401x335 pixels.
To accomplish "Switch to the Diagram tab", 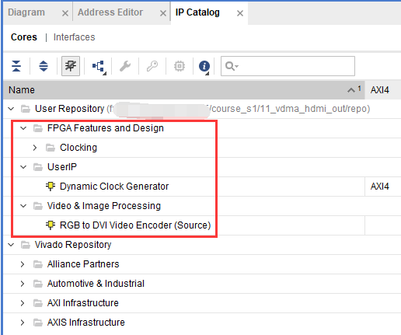I will (26, 12).
